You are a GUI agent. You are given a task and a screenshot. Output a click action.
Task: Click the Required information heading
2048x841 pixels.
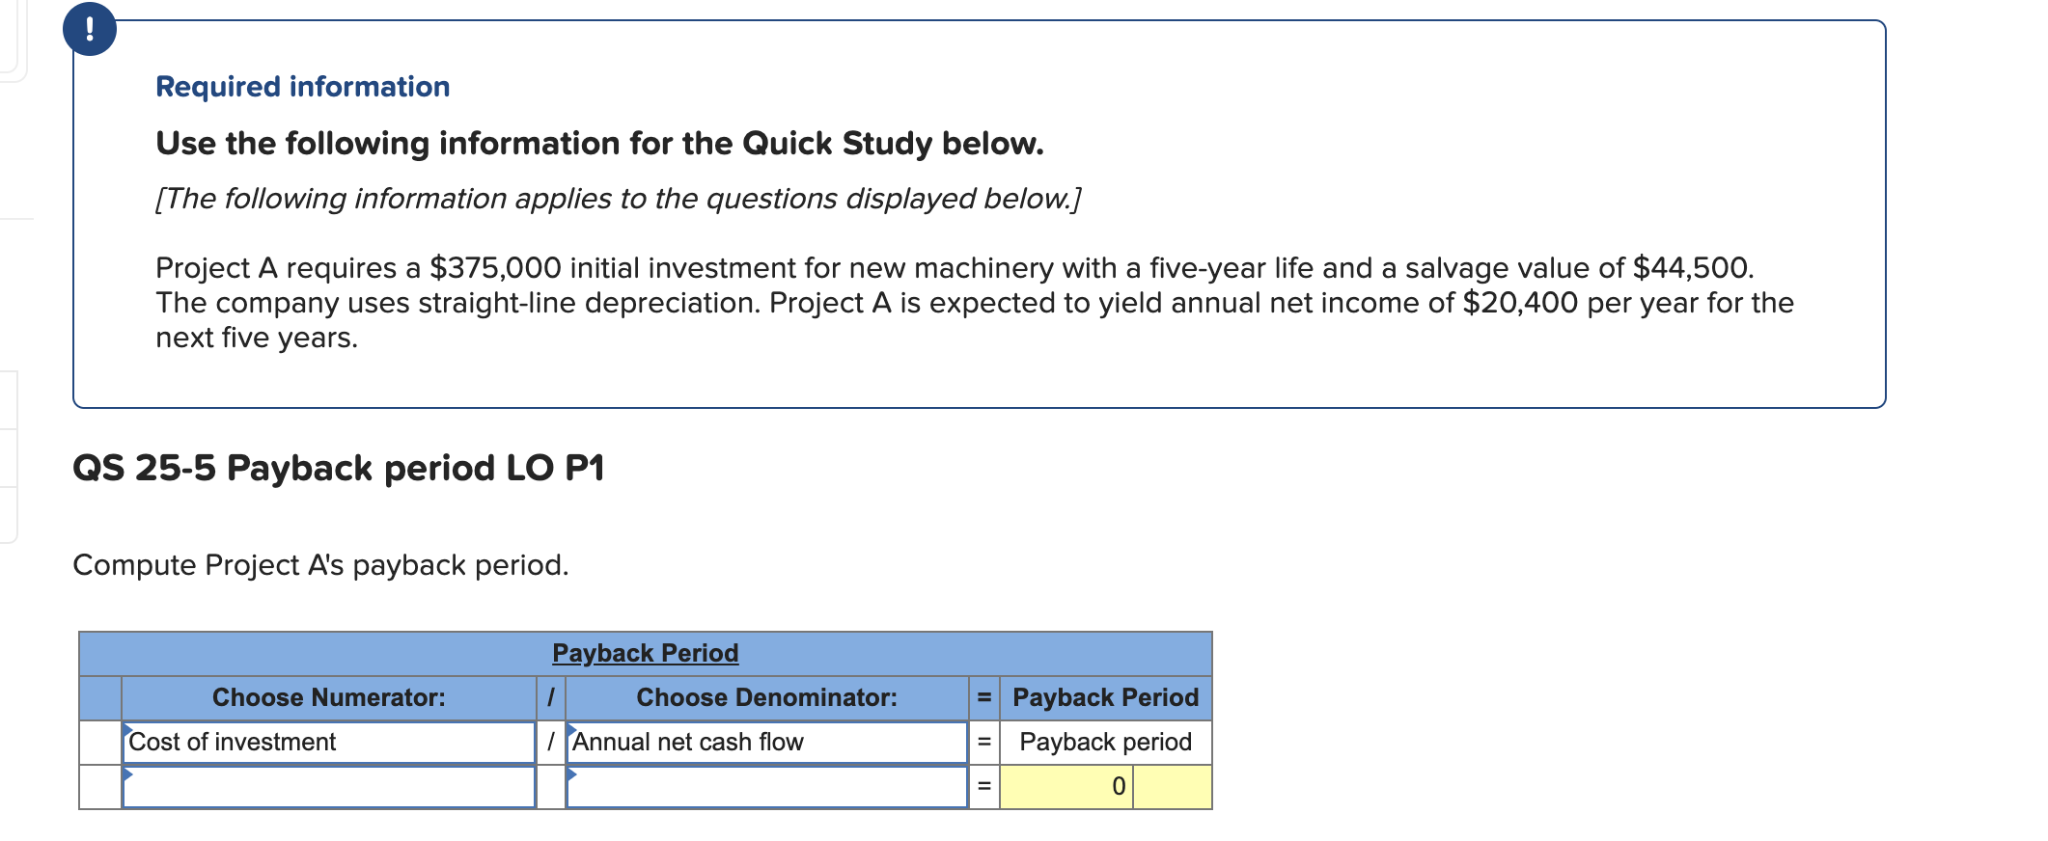pos(302,87)
